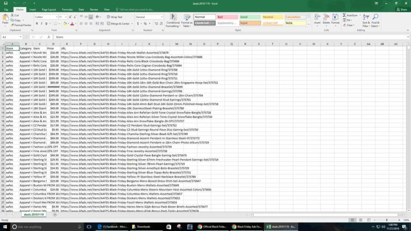Switch to the Formulas tab
Screen dimensions: 411x231
tap(67, 10)
